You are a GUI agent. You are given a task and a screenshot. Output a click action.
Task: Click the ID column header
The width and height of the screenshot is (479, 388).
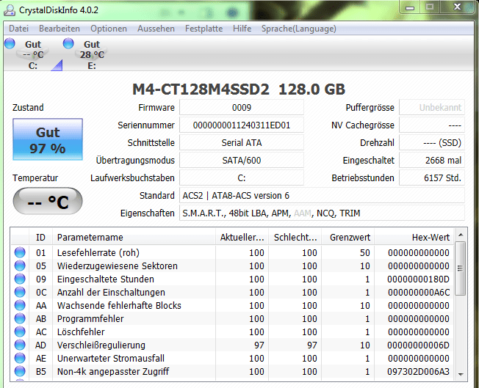click(40, 238)
